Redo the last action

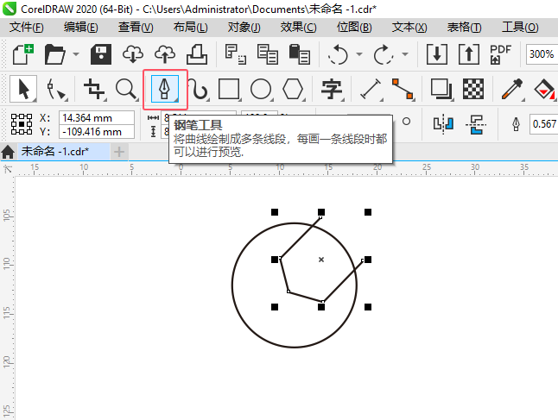384,54
